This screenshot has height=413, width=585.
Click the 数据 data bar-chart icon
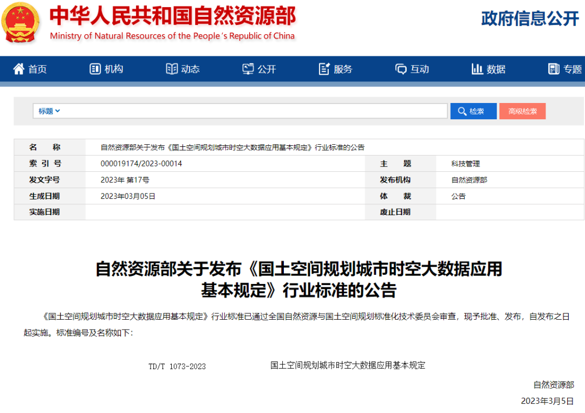477,69
